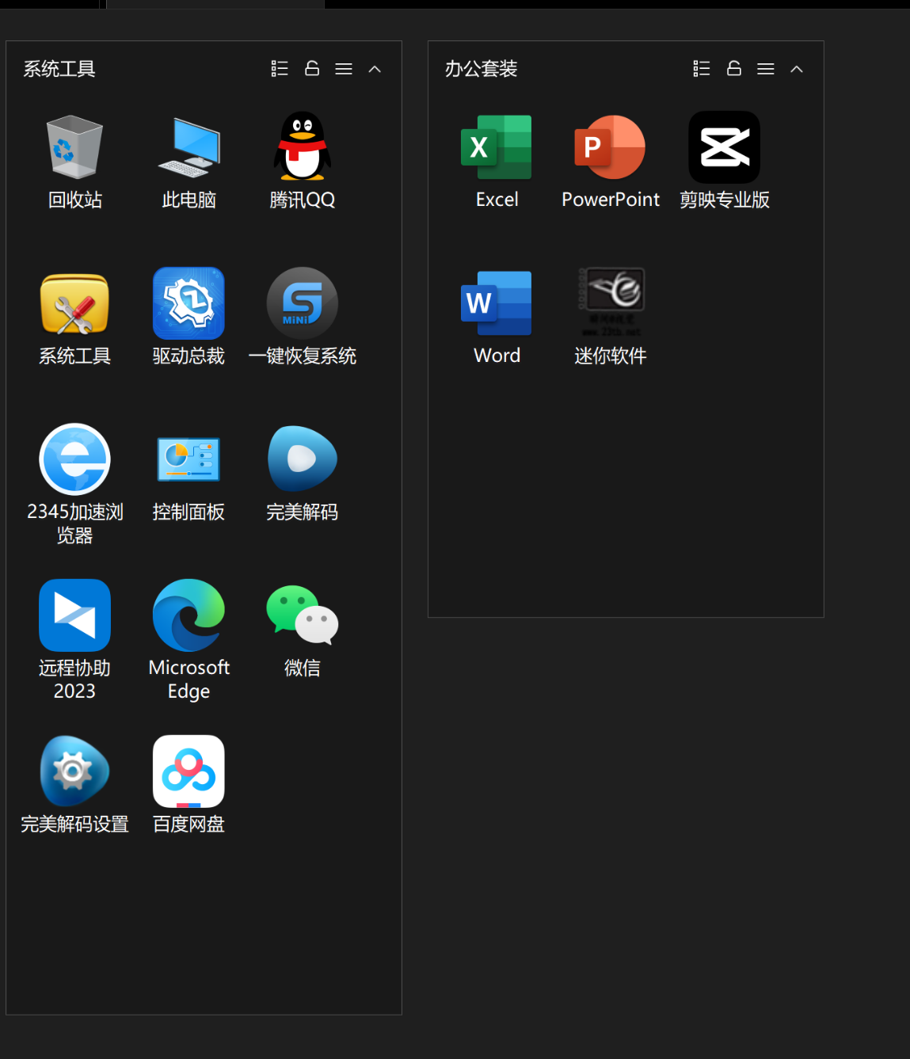This screenshot has height=1059, width=910.
Task: Launch 腾讯QQ penguin icon
Action: pos(303,147)
